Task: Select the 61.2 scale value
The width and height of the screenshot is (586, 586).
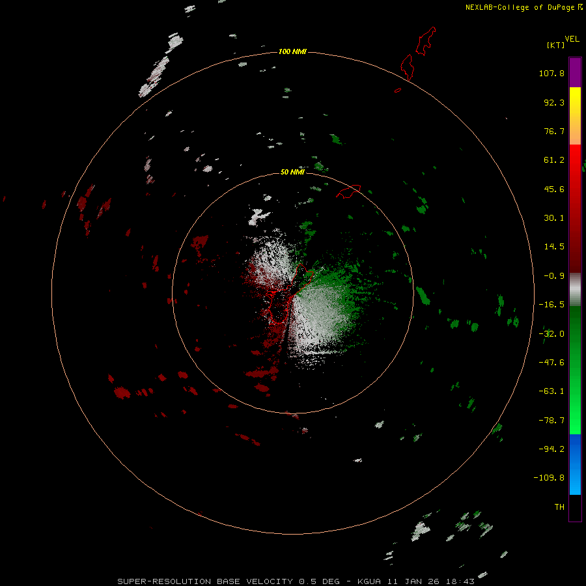Action: click(554, 160)
